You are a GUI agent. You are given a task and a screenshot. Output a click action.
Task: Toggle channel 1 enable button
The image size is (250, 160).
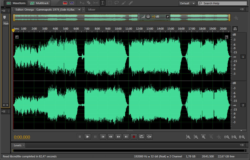click(x=243, y=57)
